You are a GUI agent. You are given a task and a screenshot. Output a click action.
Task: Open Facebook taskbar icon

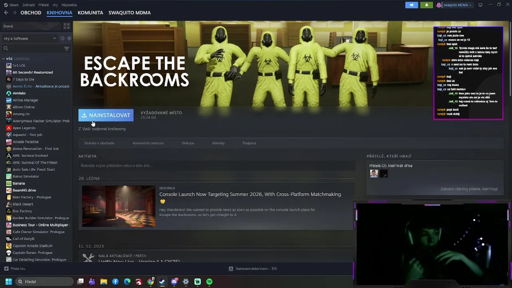(x=115, y=282)
